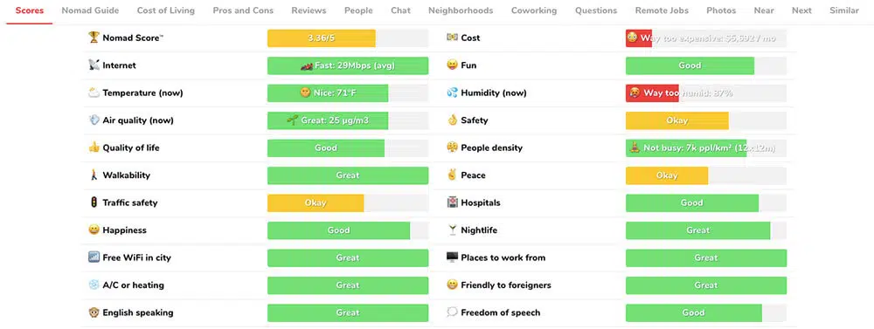Click the traffic light icon for Traffic safety
The height and width of the screenshot is (329, 874).
tap(94, 202)
